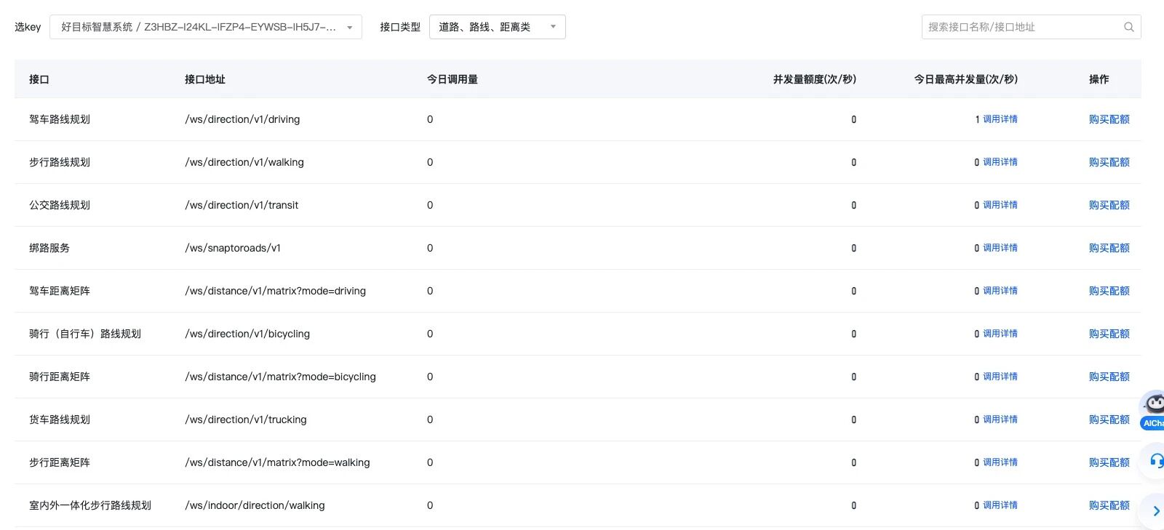The width and height of the screenshot is (1164, 530).
Task: Open the AIChat assistant robot icon
Action: (x=1153, y=411)
